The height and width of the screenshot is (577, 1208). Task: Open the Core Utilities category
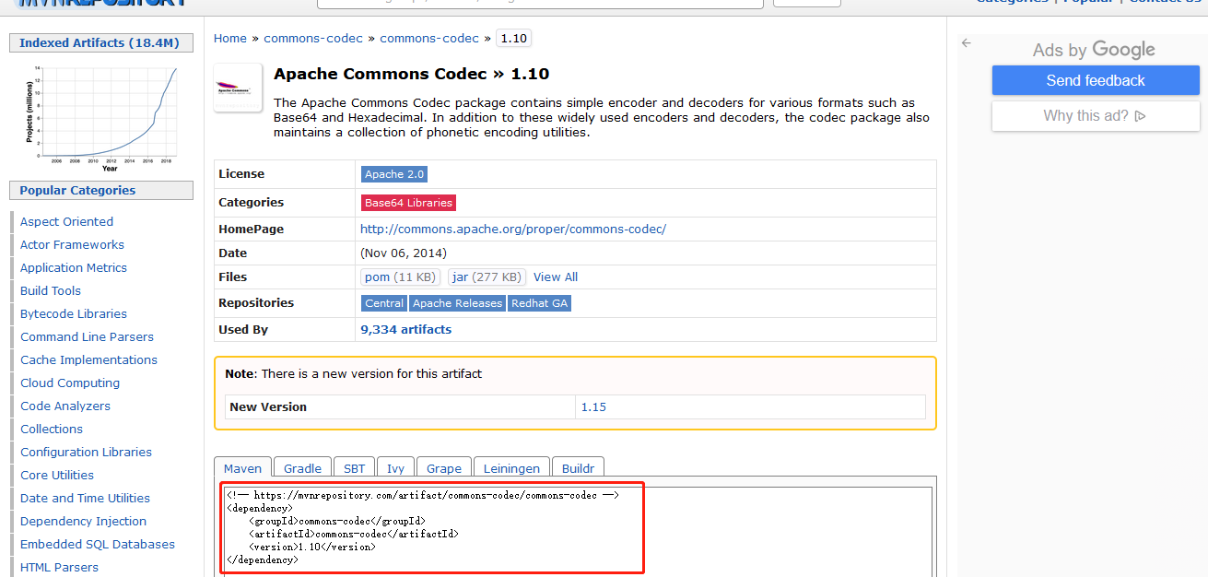(x=57, y=475)
